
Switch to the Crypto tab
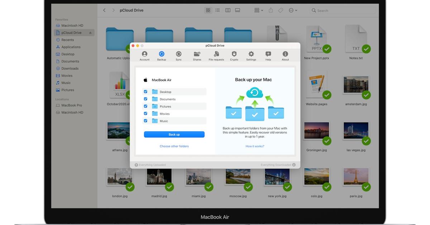[x=234, y=56]
